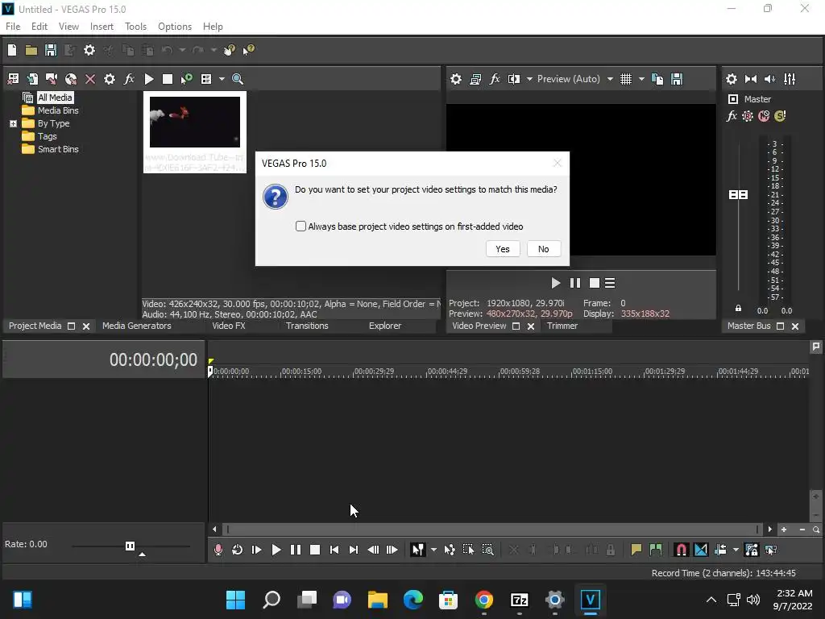The height and width of the screenshot is (619, 825).
Task: Click Remove Selected Media red X icon
Action: tap(90, 79)
